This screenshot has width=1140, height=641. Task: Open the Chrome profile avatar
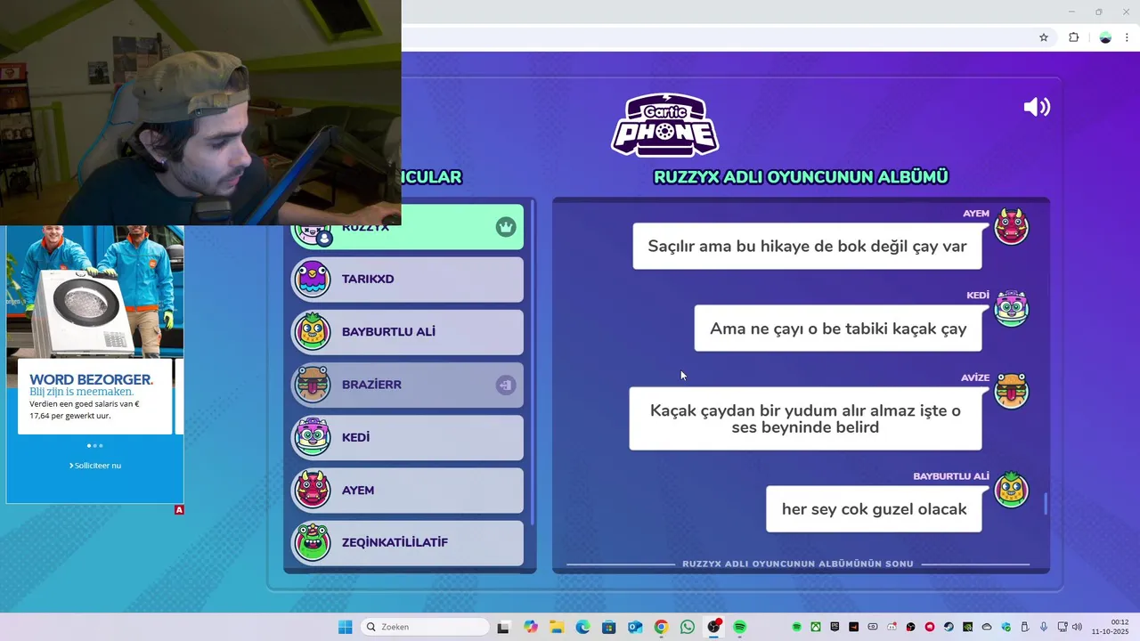pyautogui.click(x=1105, y=37)
